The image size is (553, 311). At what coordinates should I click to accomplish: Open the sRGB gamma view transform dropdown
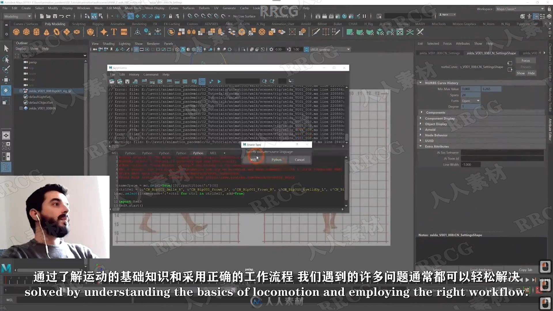point(330,50)
